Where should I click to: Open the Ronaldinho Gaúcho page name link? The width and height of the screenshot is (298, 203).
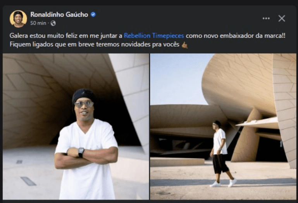click(x=59, y=14)
